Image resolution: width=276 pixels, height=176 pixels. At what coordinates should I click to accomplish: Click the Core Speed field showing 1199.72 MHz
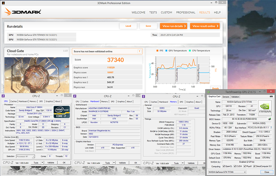pyautogui.click(x=24, y=140)
